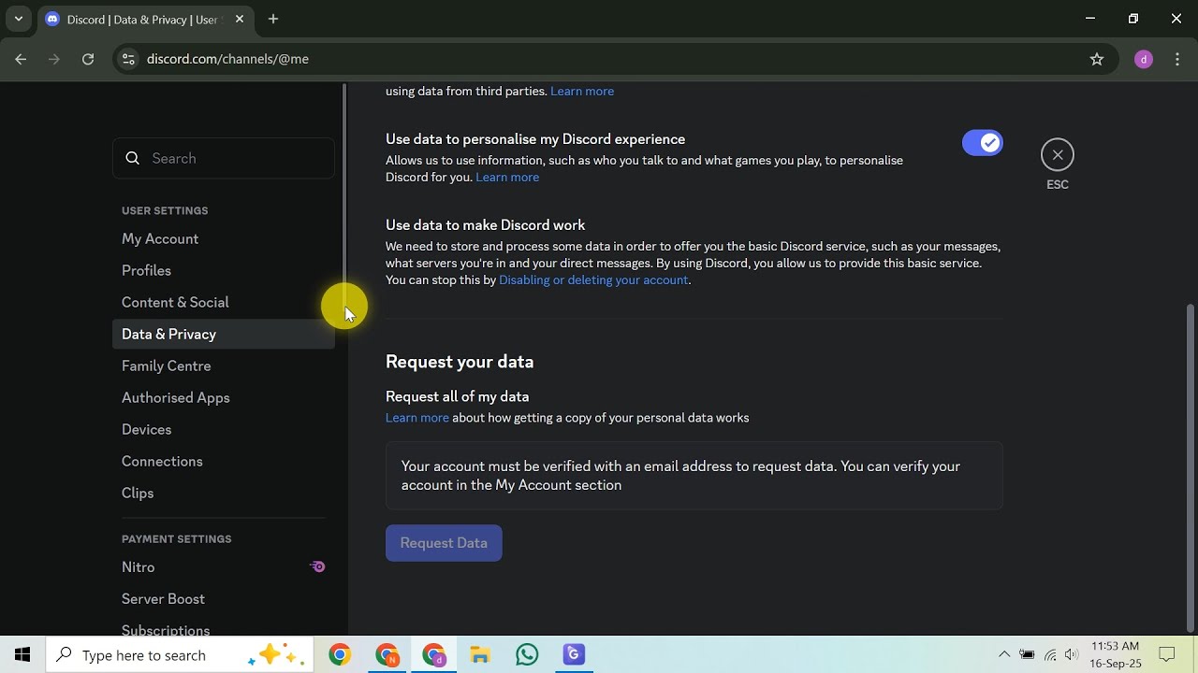Click the Request your data heading
This screenshot has height=673, width=1198.
point(460,362)
